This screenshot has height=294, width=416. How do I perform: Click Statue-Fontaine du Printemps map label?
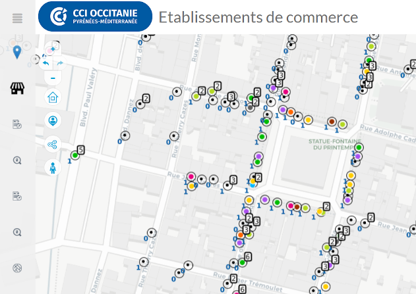[334, 143]
